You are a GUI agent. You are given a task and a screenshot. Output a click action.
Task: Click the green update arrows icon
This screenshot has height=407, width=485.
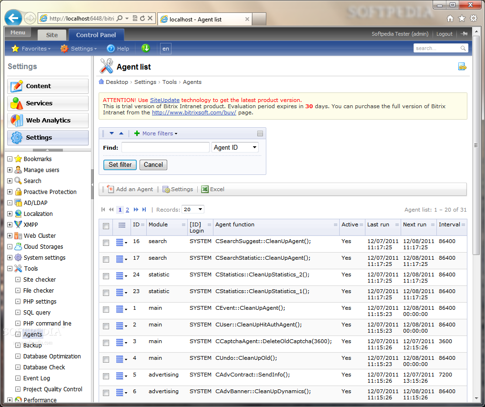[145, 48]
